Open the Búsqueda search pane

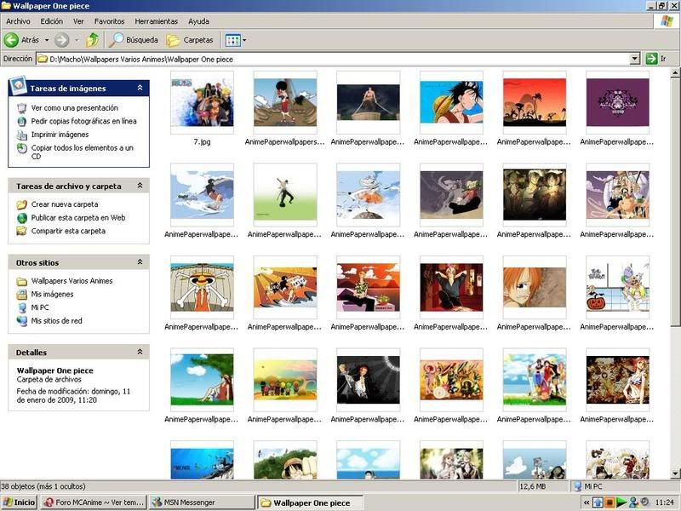(x=134, y=40)
